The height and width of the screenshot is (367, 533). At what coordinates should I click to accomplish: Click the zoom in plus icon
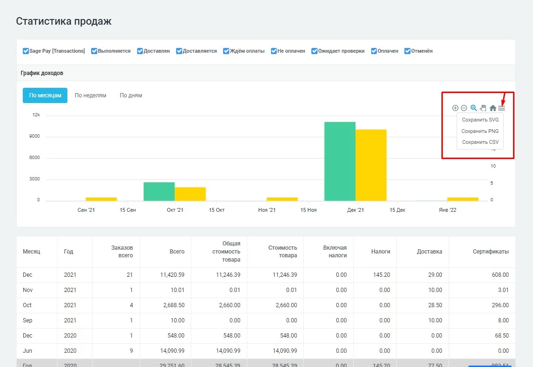click(455, 108)
